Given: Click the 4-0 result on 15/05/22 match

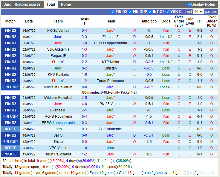Looking at the screenshot, I should tap(84, 104).
